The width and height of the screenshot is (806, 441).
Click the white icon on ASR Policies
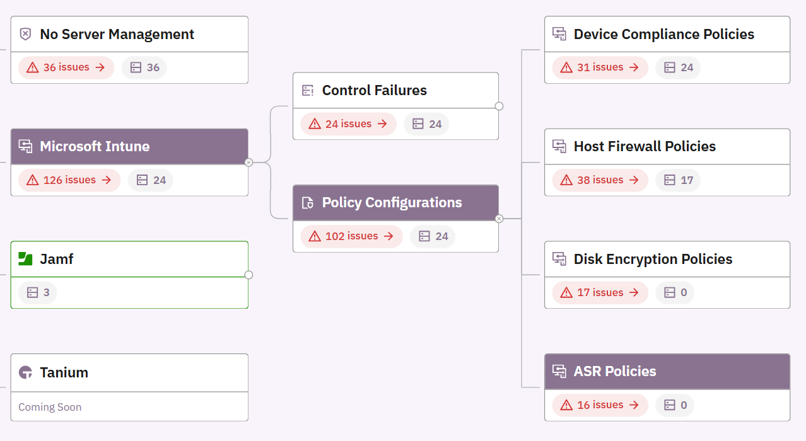tap(559, 371)
